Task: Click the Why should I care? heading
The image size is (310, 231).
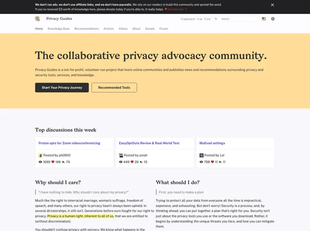Action: tap(58, 182)
